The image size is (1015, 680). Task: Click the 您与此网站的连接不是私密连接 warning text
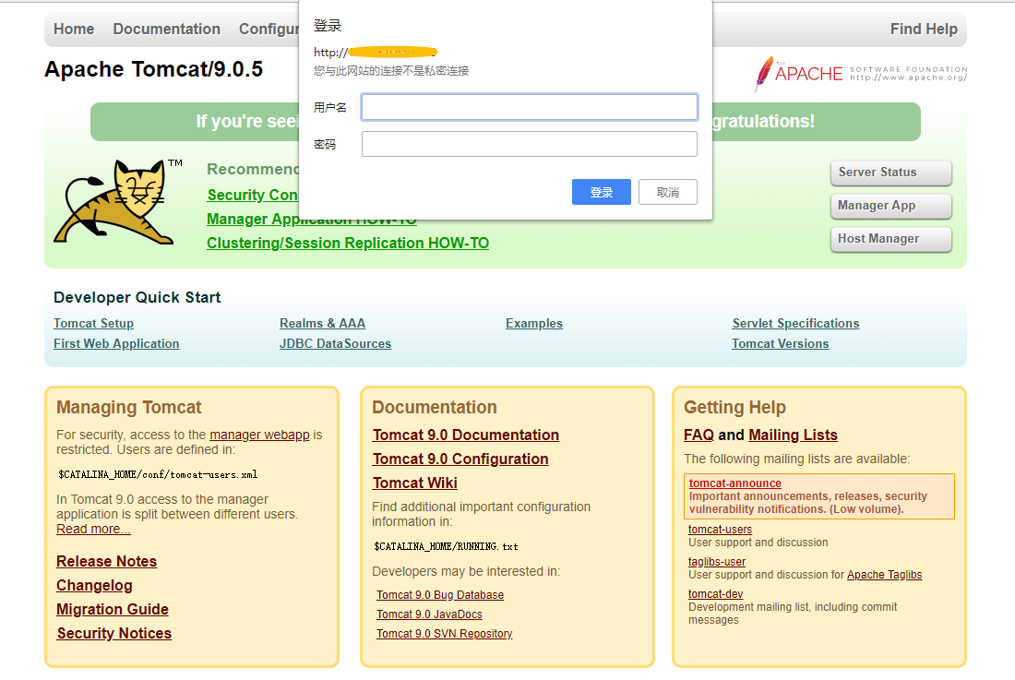[x=391, y=71]
